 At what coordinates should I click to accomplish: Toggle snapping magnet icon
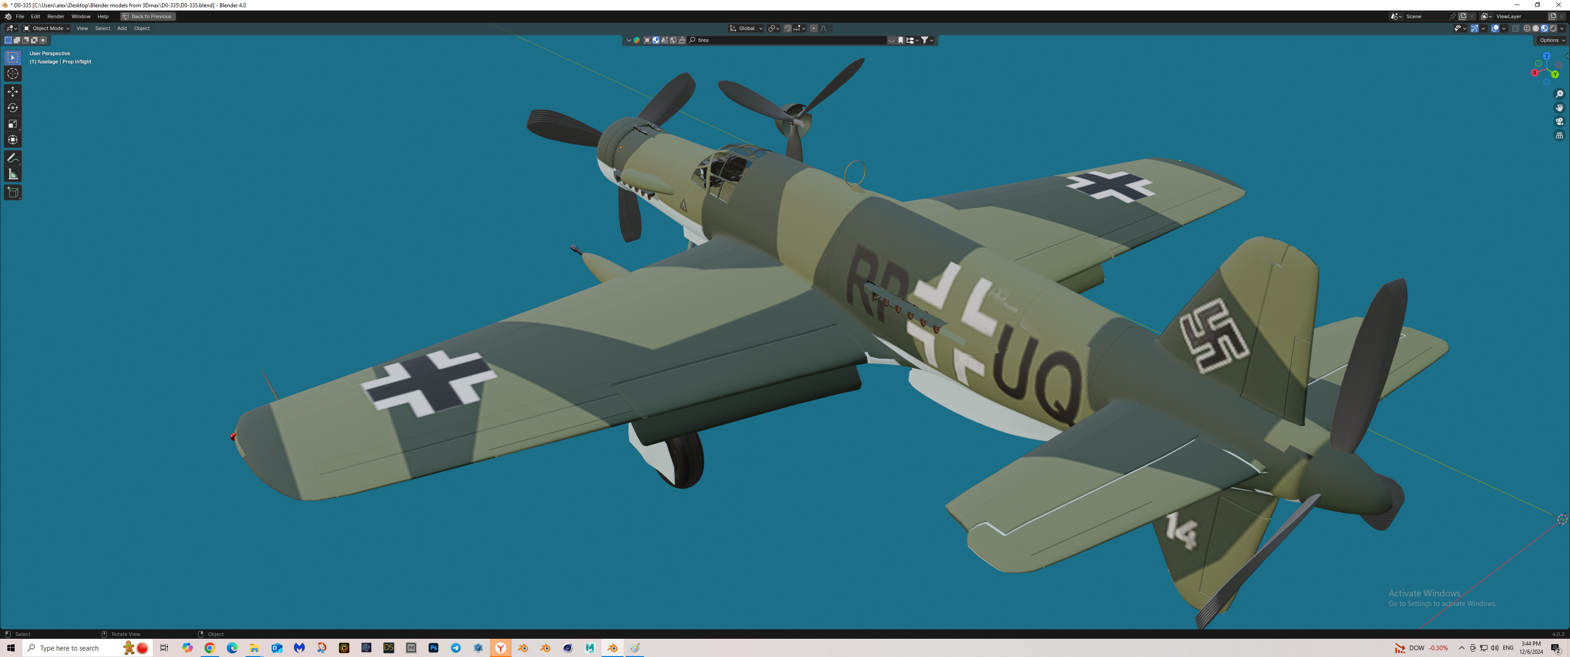788,28
